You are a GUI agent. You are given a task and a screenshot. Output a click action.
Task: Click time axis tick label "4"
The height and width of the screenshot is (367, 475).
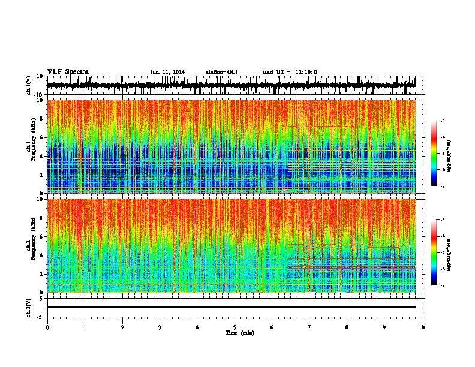coord(197,327)
